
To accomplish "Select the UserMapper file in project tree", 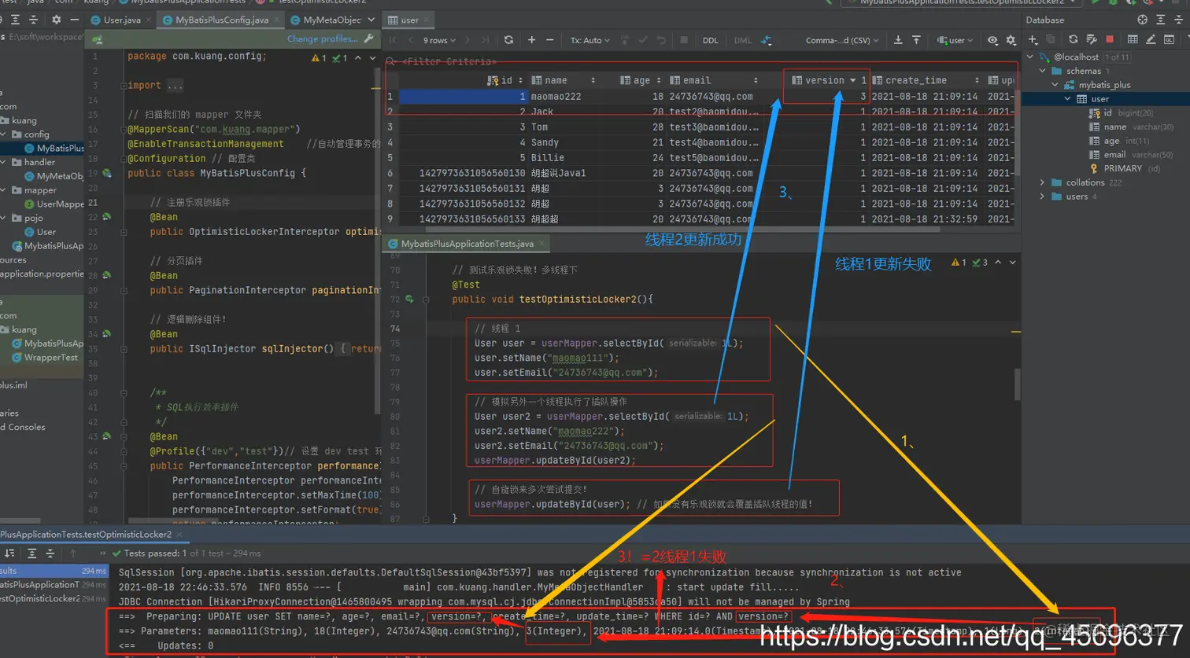I will (x=54, y=204).
